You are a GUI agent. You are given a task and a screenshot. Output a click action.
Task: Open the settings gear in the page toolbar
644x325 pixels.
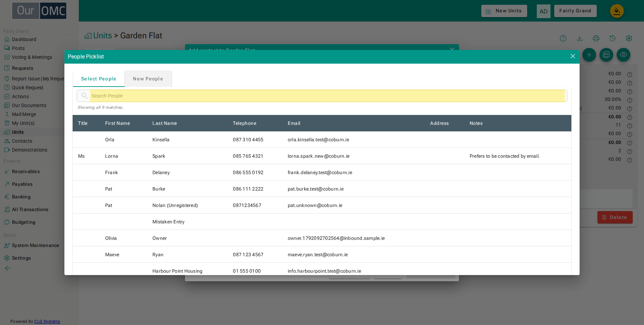(629, 38)
